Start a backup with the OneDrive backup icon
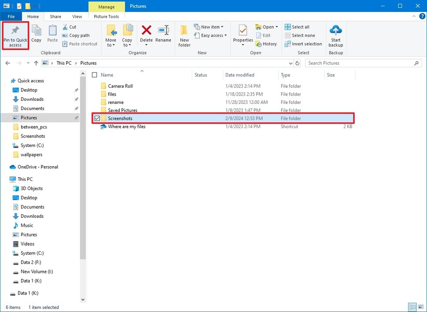Screen dimensions: 427x312 [335, 35]
